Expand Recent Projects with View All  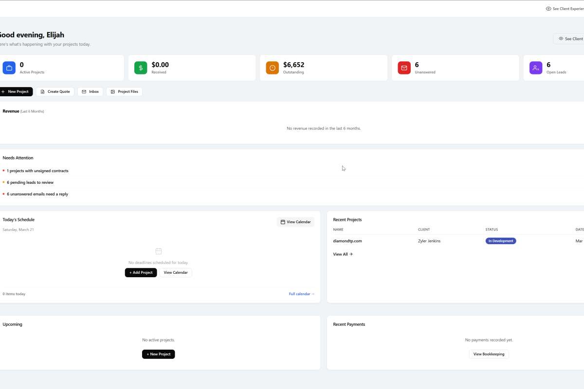click(343, 254)
